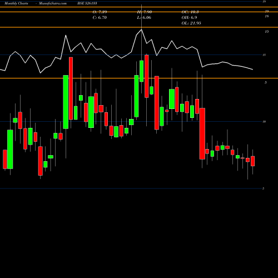This screenshot has height=278, width=278.
Task: Select the open value 'O: 7.39'
Action: (x=100, y=12)
